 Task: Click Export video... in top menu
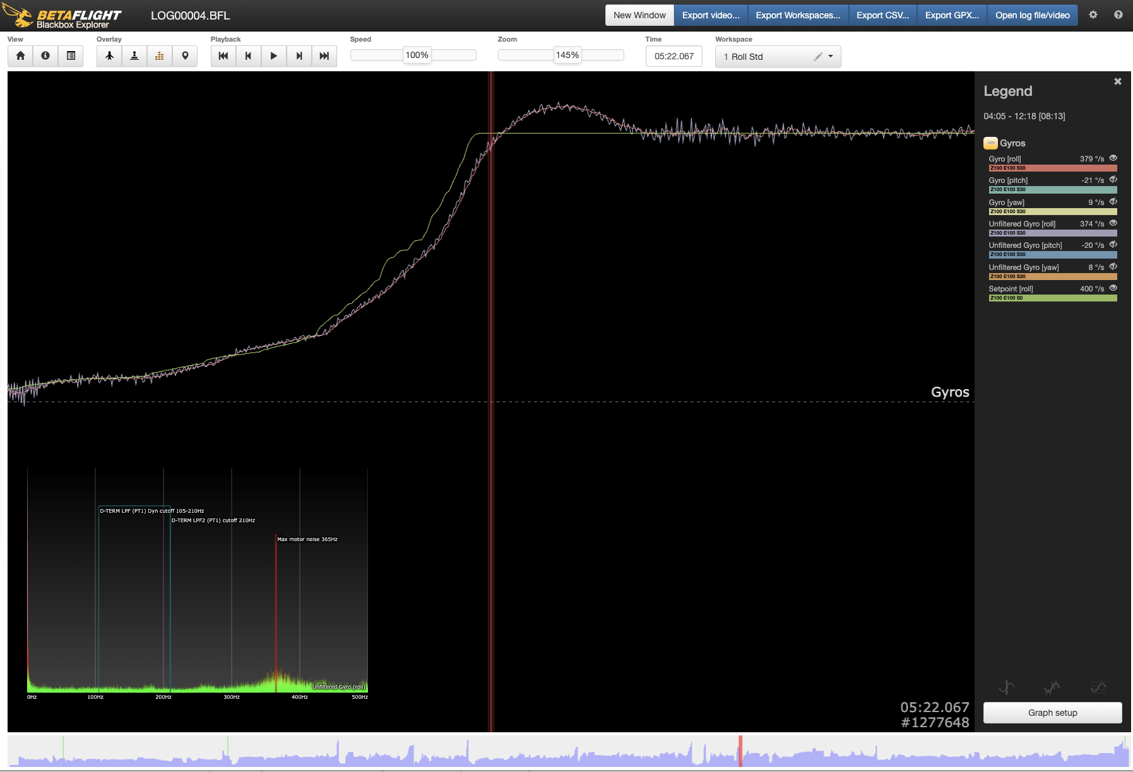click(711, 15)
